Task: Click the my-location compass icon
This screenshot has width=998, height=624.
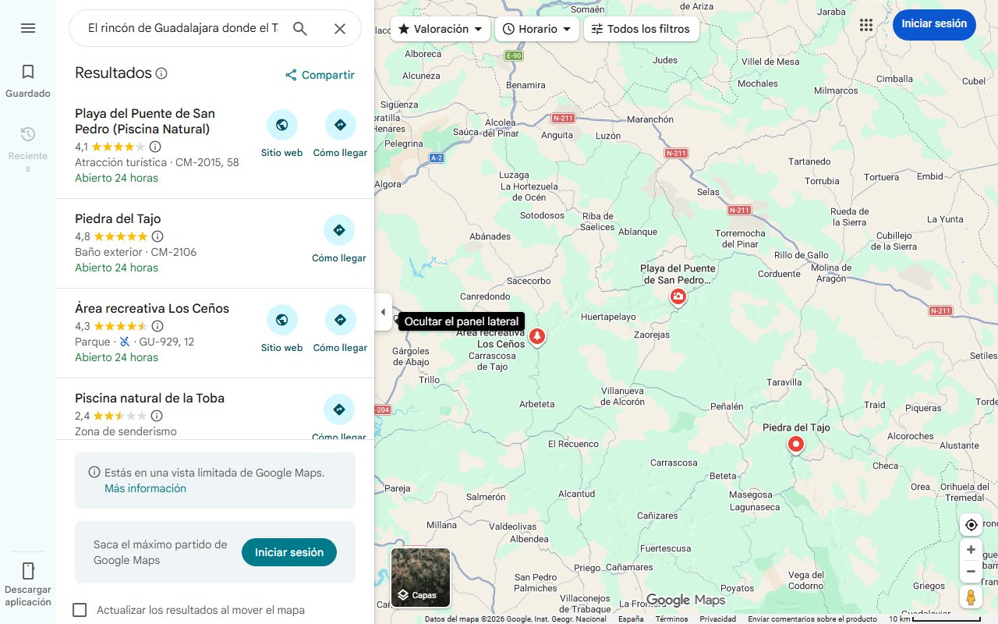Action: tap(971, 525)
